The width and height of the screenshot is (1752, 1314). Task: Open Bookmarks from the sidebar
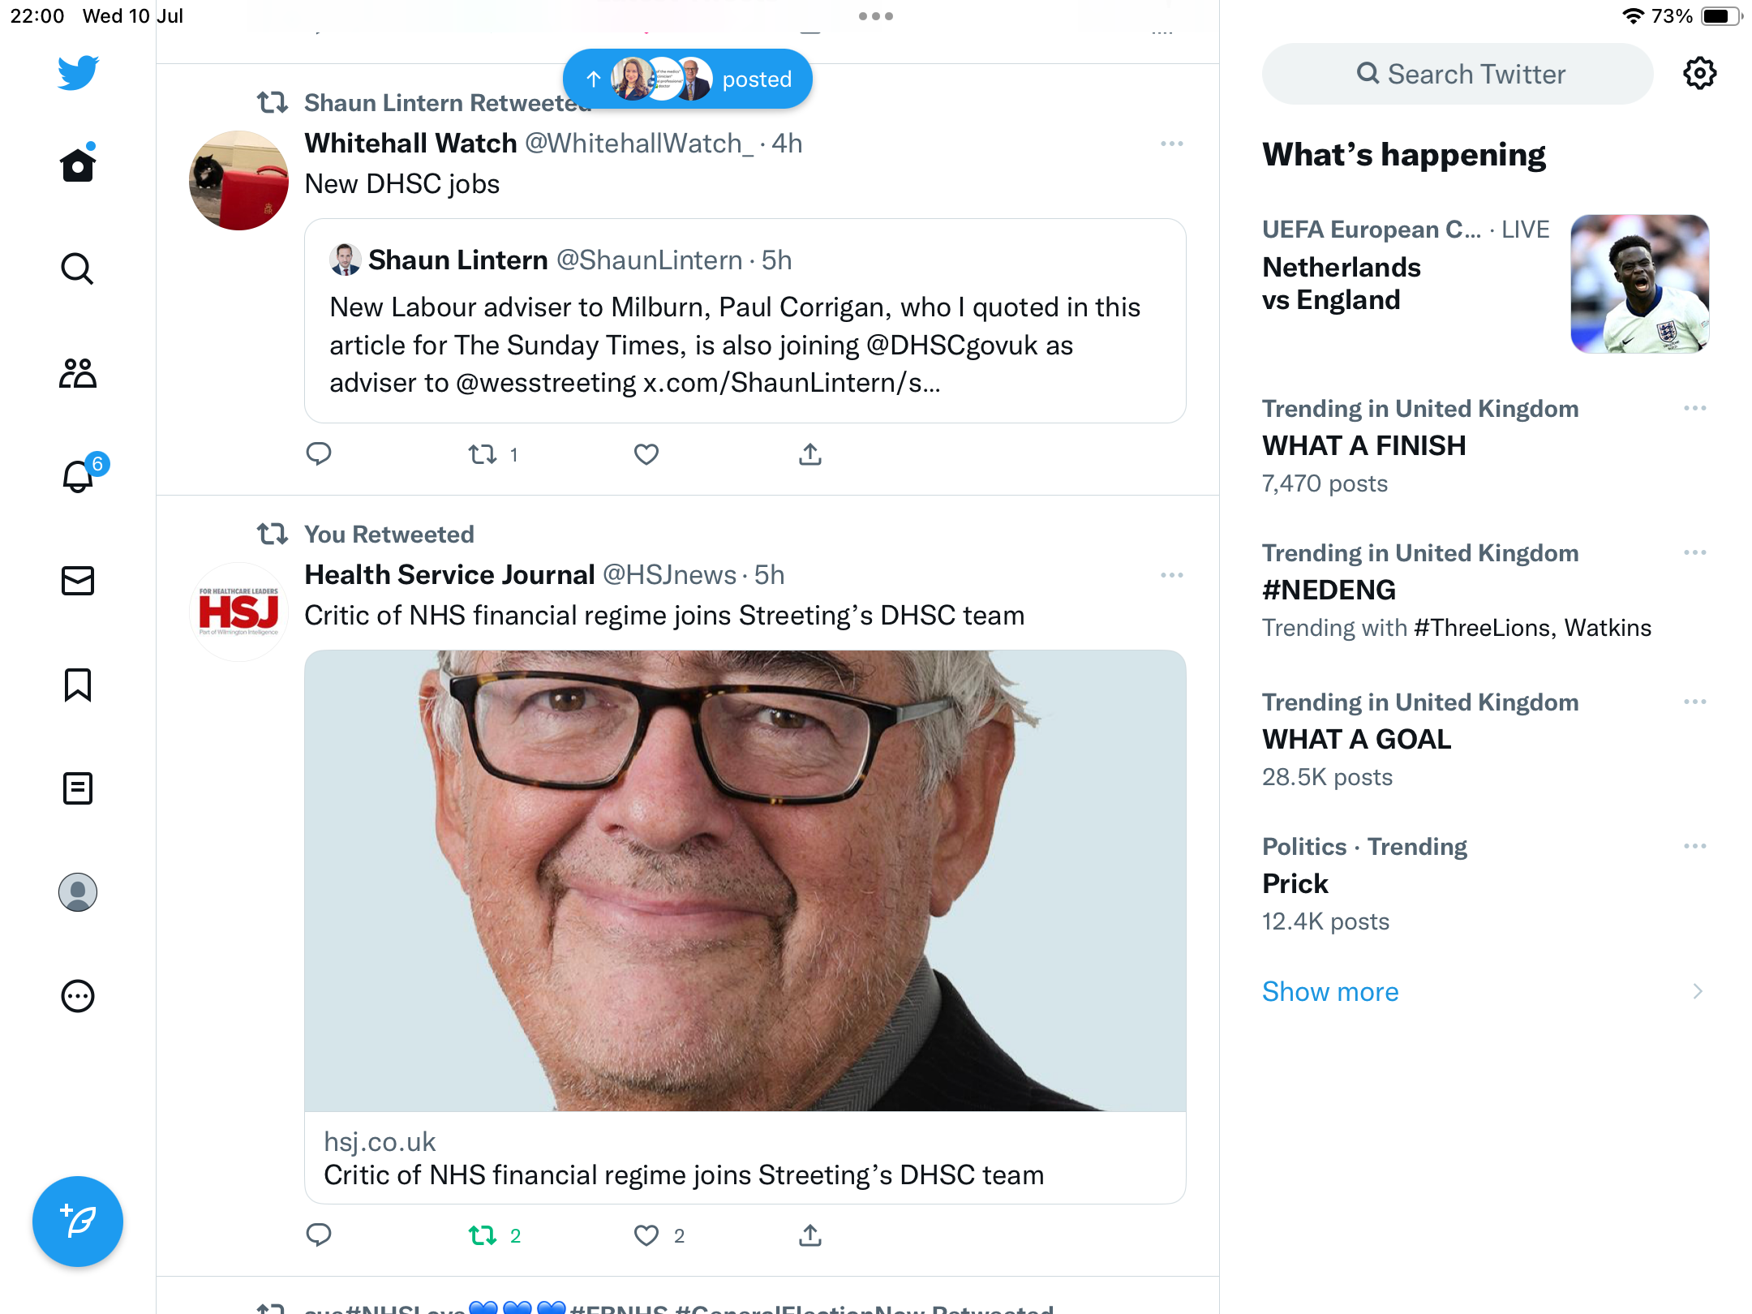tap(78, 685)
